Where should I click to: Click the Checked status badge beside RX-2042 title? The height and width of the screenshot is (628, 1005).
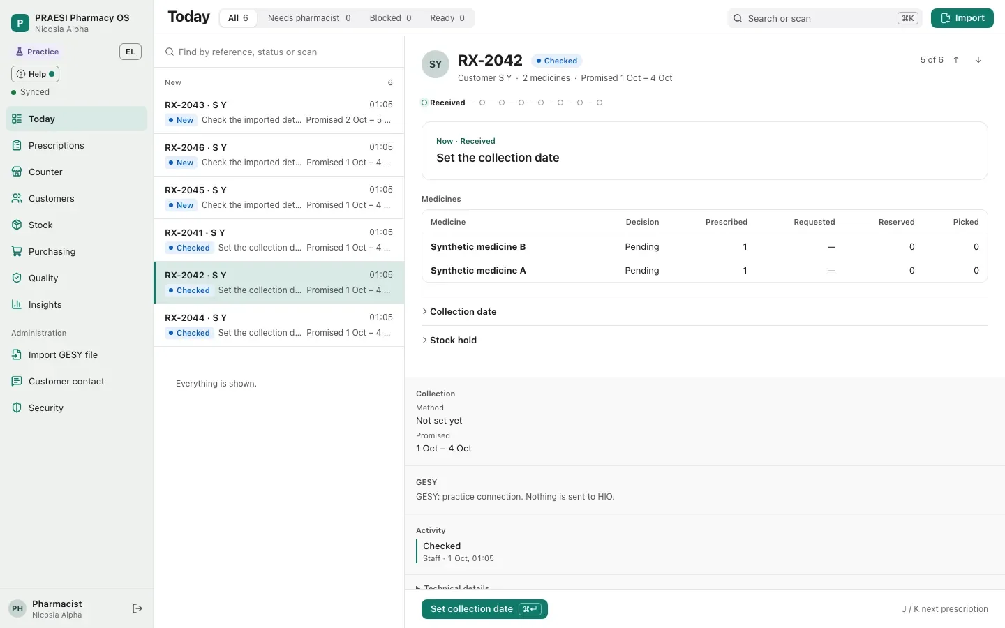coord(557,61)
